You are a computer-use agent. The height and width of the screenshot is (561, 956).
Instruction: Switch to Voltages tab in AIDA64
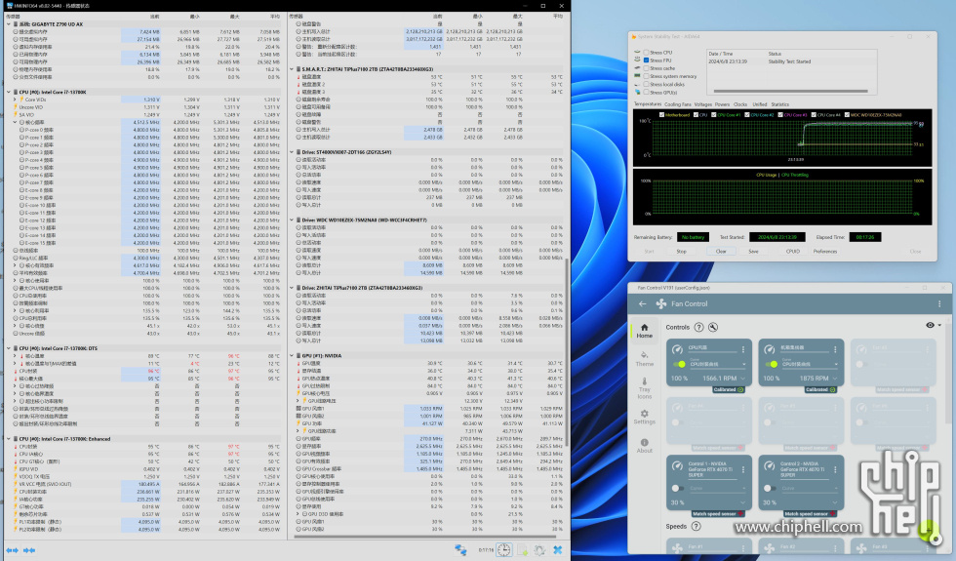(703, 104)
